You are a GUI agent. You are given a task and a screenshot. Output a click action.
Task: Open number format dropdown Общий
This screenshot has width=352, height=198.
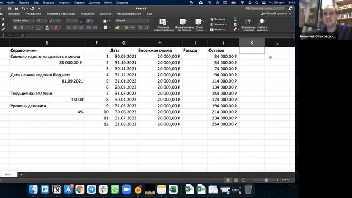pyautogui.click(x=132, y=21)
